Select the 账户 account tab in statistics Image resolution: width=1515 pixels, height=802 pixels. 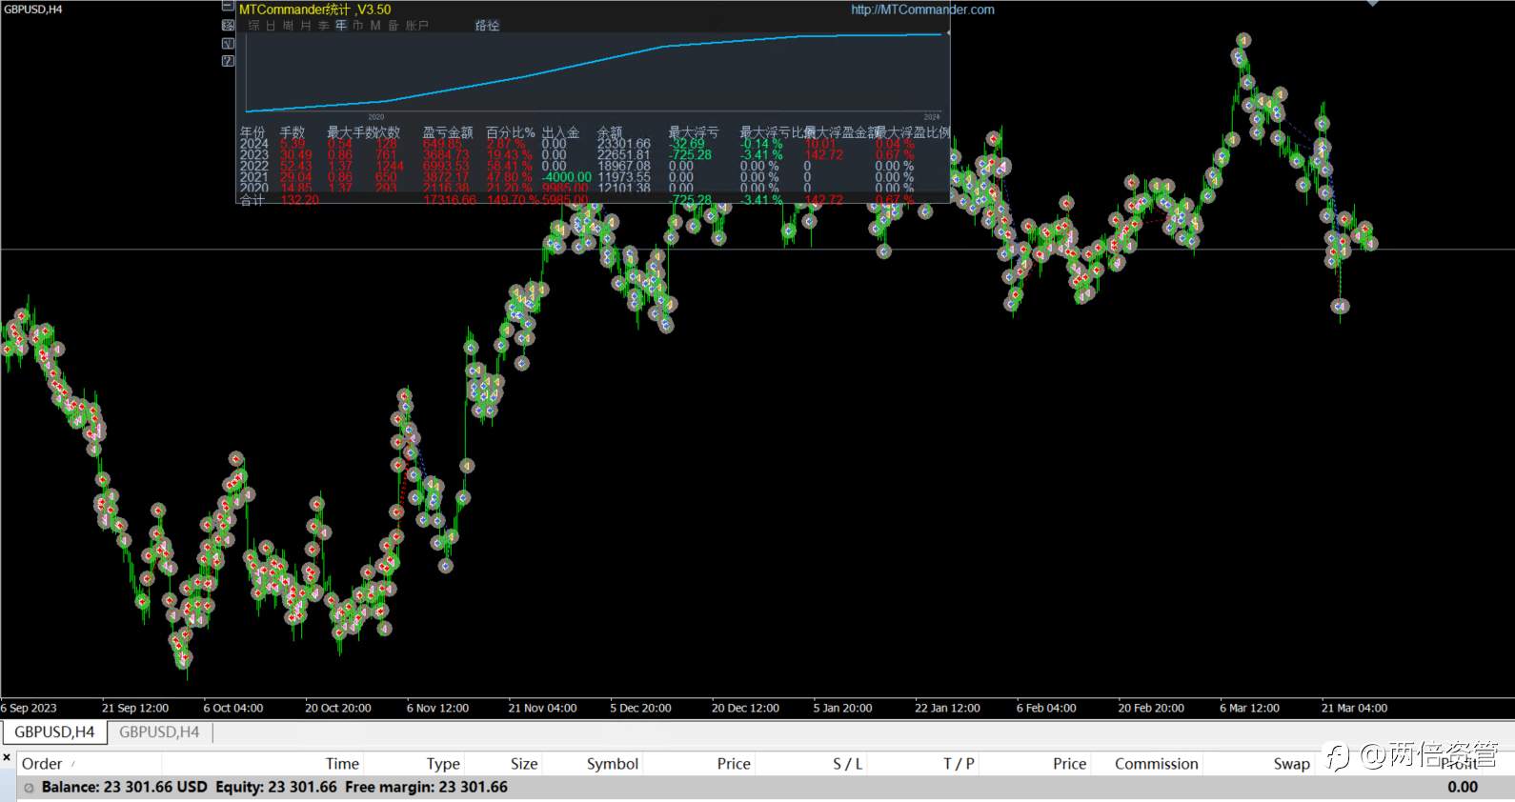point(417,26)
